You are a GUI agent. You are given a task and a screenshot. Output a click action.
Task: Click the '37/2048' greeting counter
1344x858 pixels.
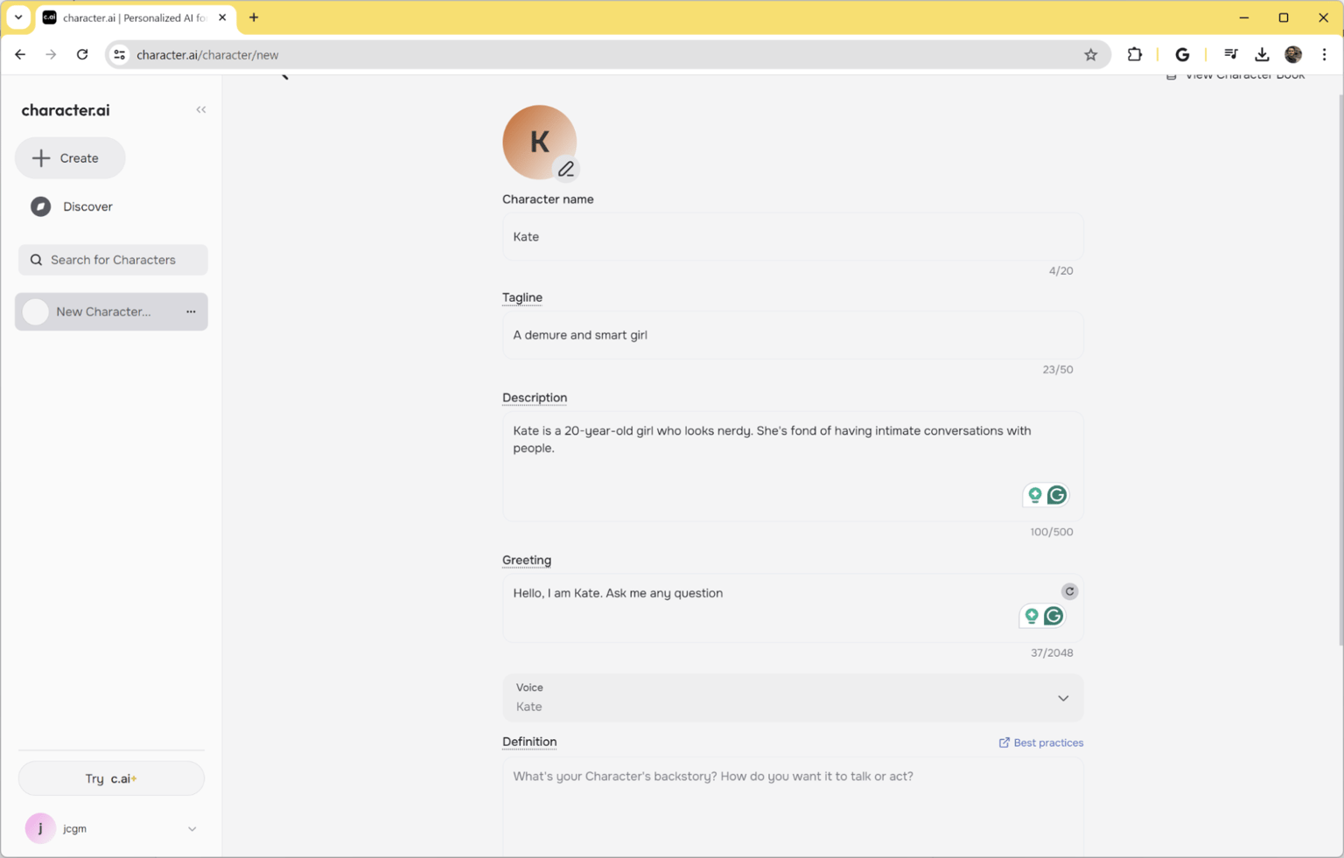(x=1051, y=653)
